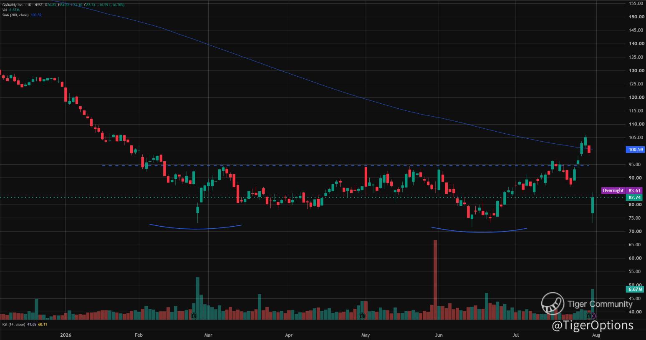This screenshot has height=340, width=646.
Task: Click the high value H84.62 in legend
Action: pyautogui.click(x=64, y=5)
